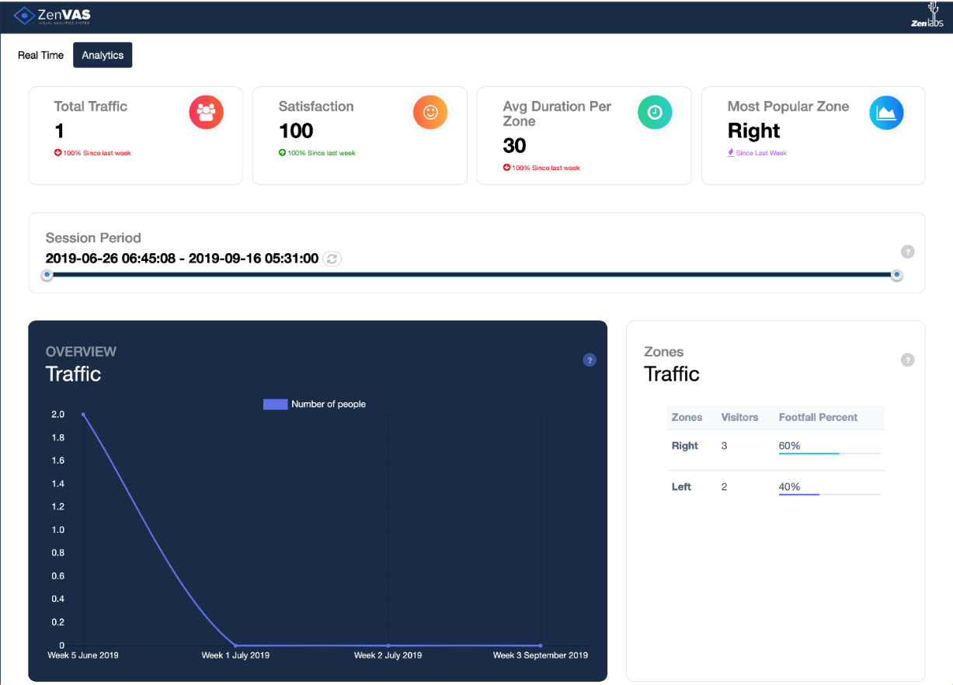
Task: Click the Zenlabs logo in the header
Action: coord(929,16)
